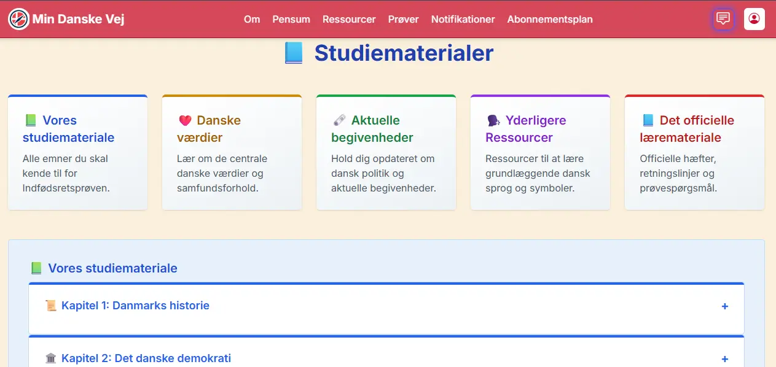
Task: Select Prøver in the top navigation
Action: 403,19
